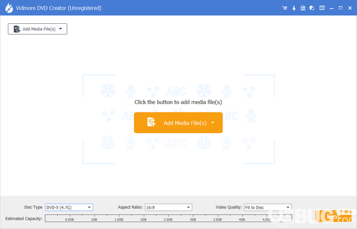Open the Video Quality Fit to Disc dropdown
This screenshot has height=229, width=357.
[268, 208]
